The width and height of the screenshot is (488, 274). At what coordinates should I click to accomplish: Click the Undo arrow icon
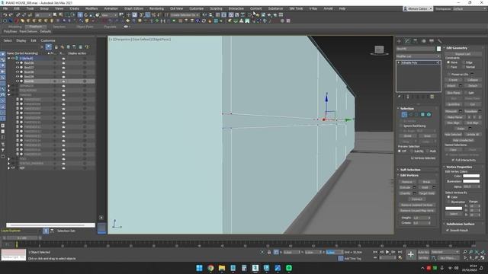[5, 15]
